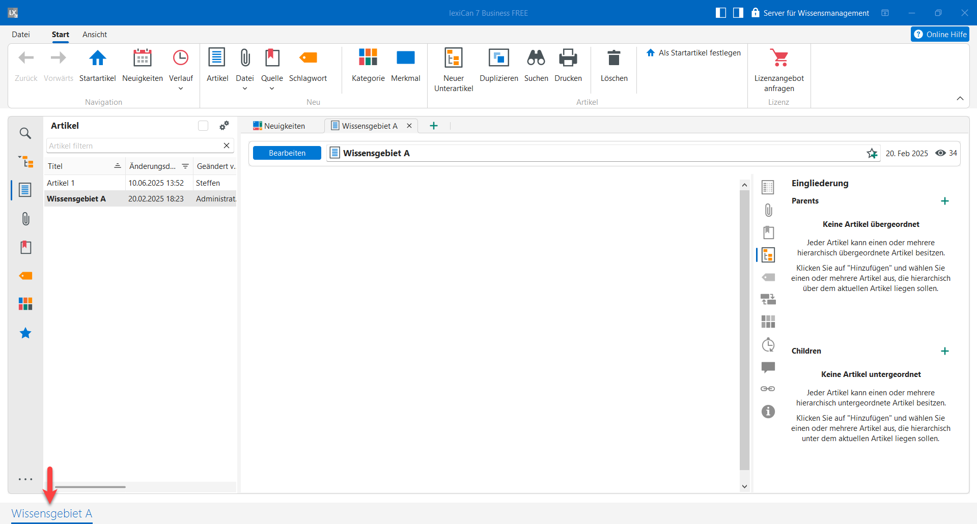The width and height of the screenshot is (977, 524).
Task: Open the Quelle dropdown arrow
Action: click(272, 89)
